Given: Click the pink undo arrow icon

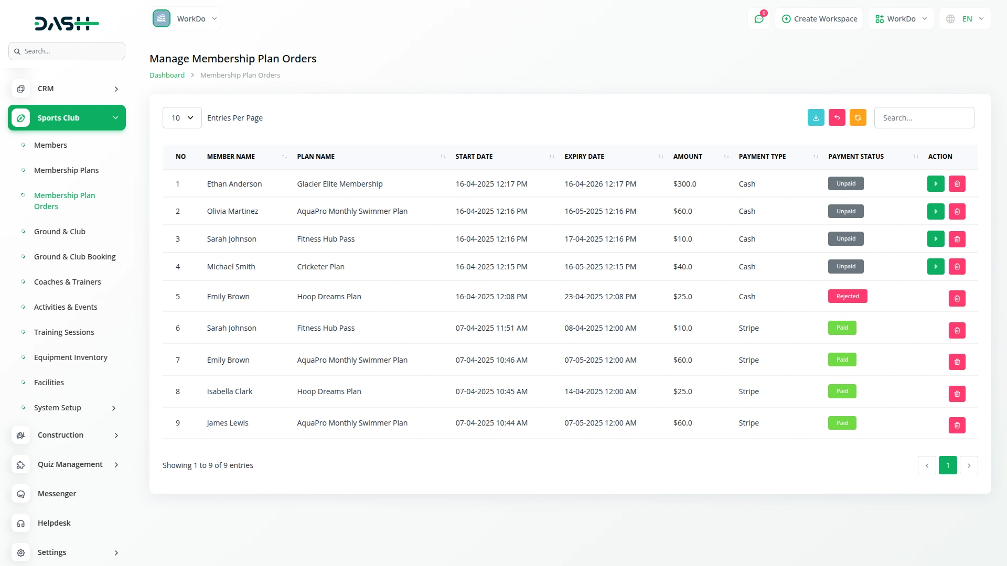Looking at the screenshot, I should tap(837, 118).
